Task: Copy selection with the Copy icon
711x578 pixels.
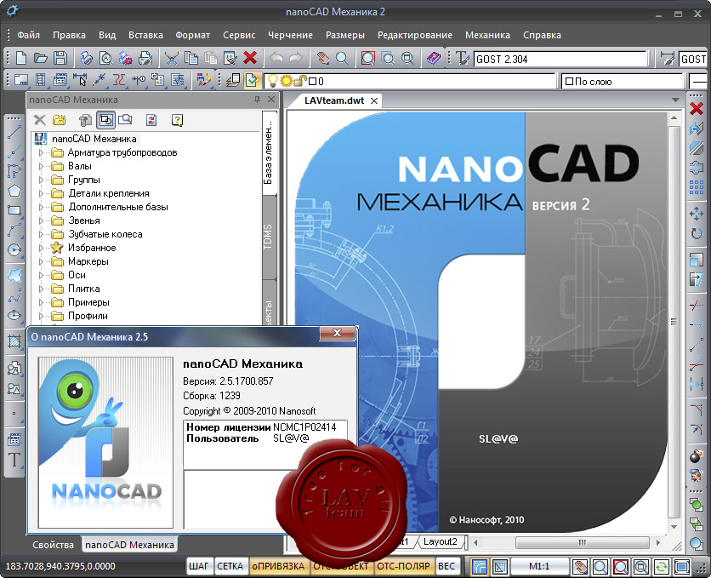Action: (x=191, y=58)
